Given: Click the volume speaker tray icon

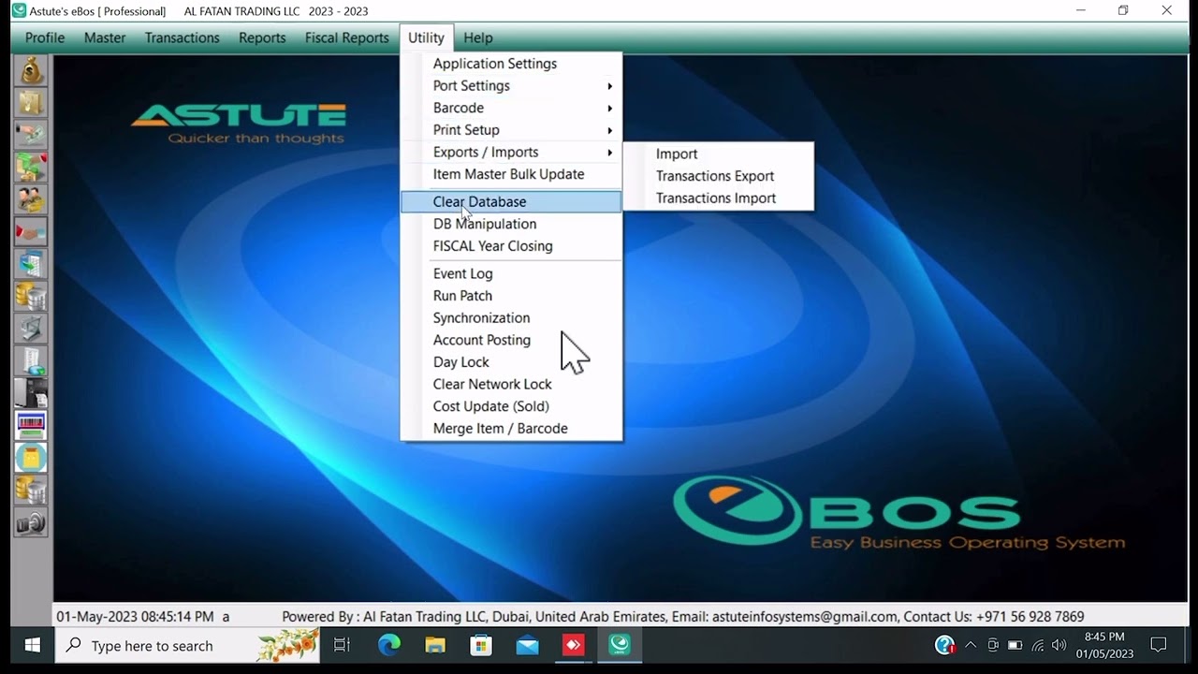Looking at the screenshot, I should 1059,645.
